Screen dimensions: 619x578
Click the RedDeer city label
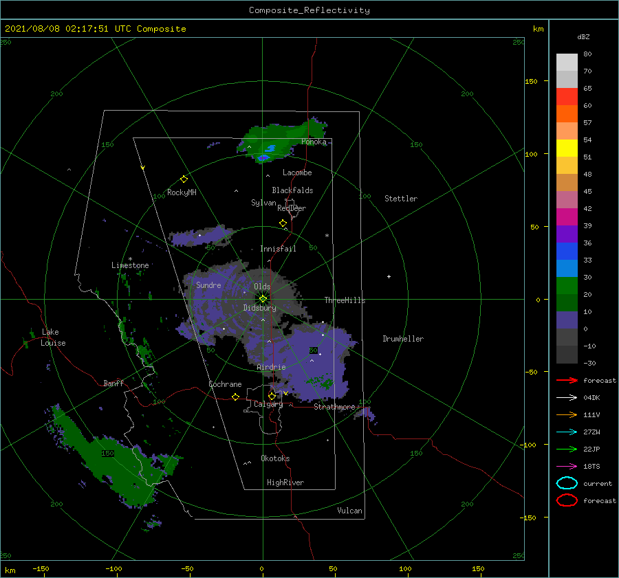click(x=292, y=208)
